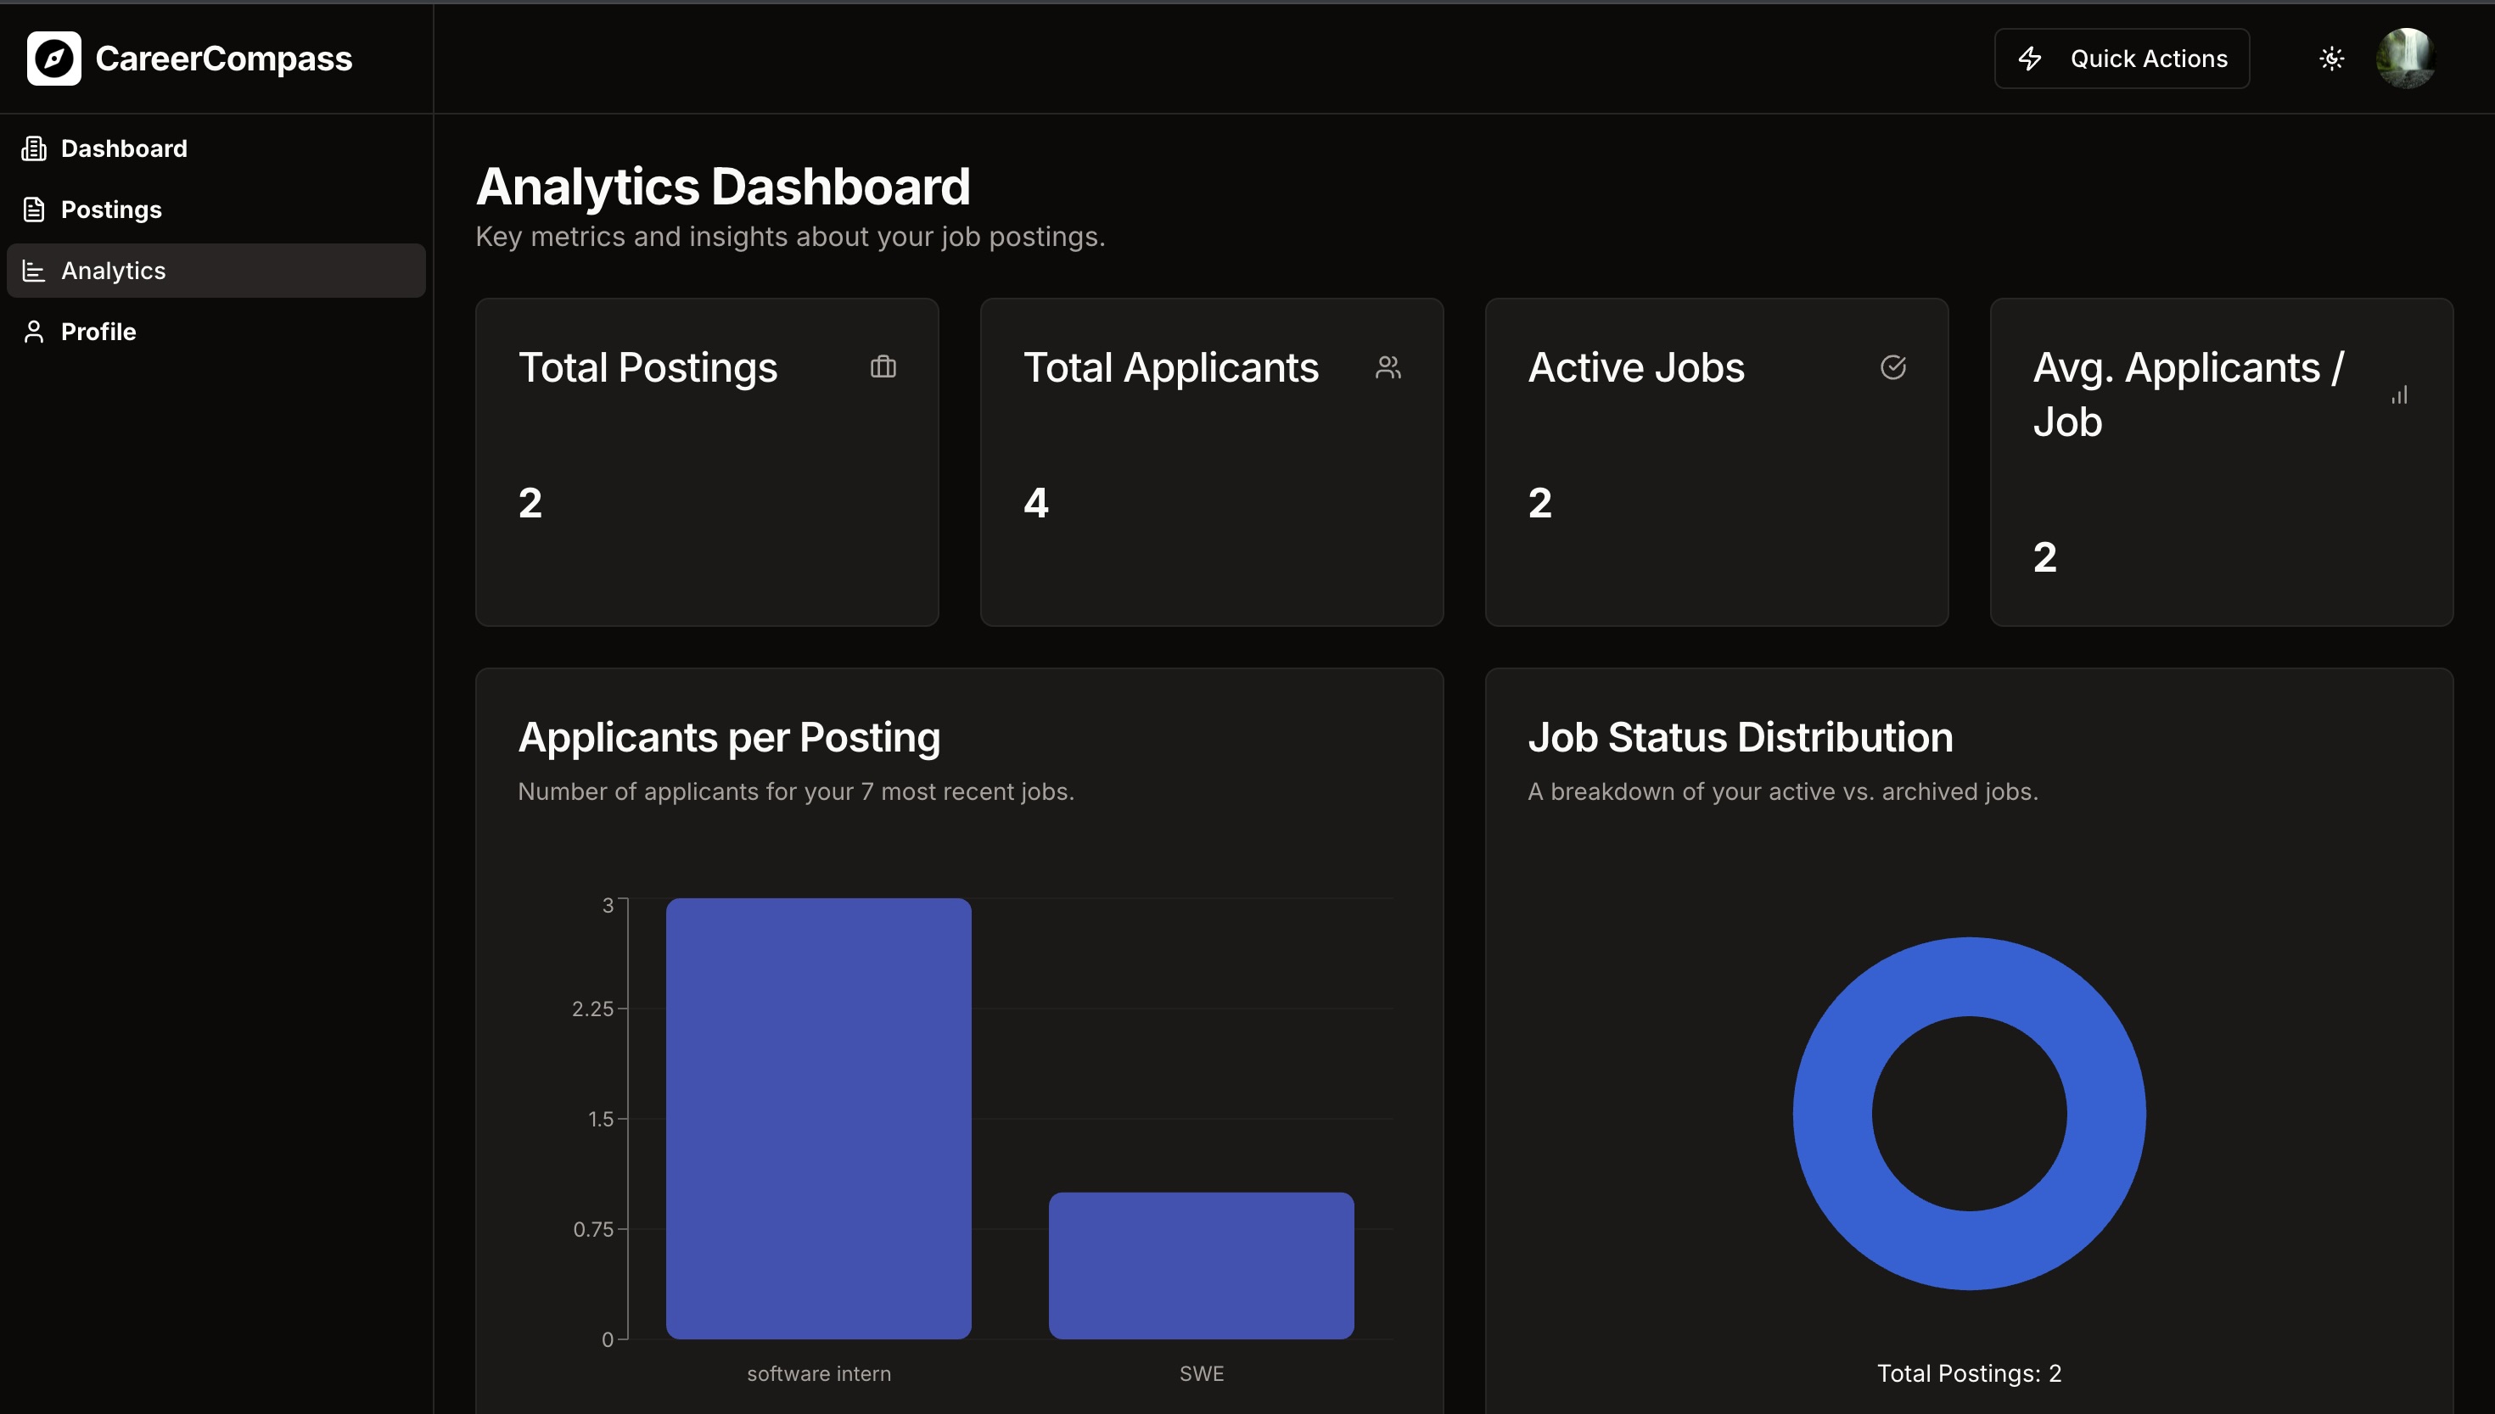Go to the Dashboard page
This screenshot has width=2495, height=1414.
click(x=125, y=148)
